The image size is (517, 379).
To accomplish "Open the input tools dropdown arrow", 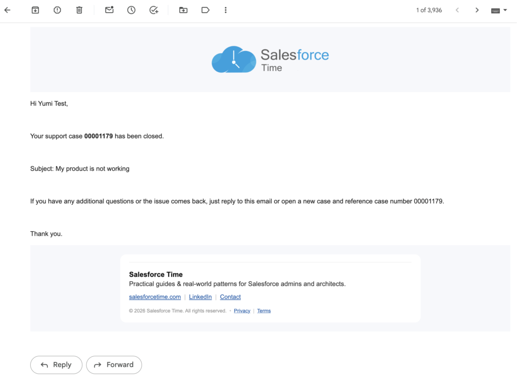I will tap(506, 10).
